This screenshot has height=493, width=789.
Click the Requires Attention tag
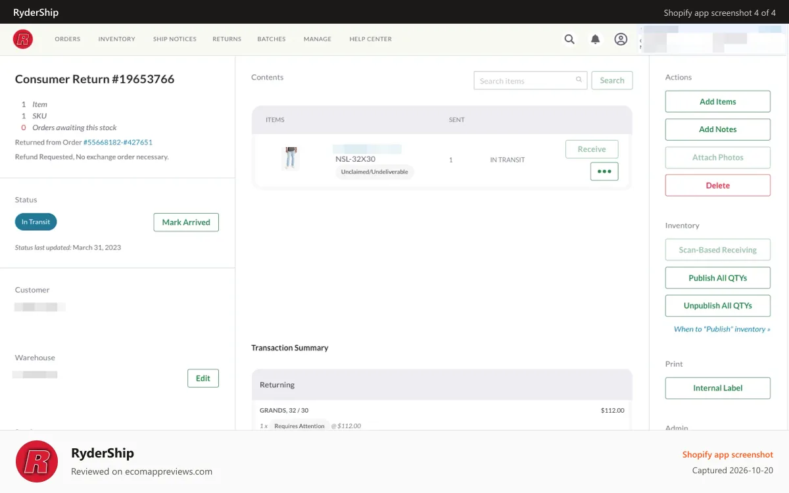tap(299, 426)
